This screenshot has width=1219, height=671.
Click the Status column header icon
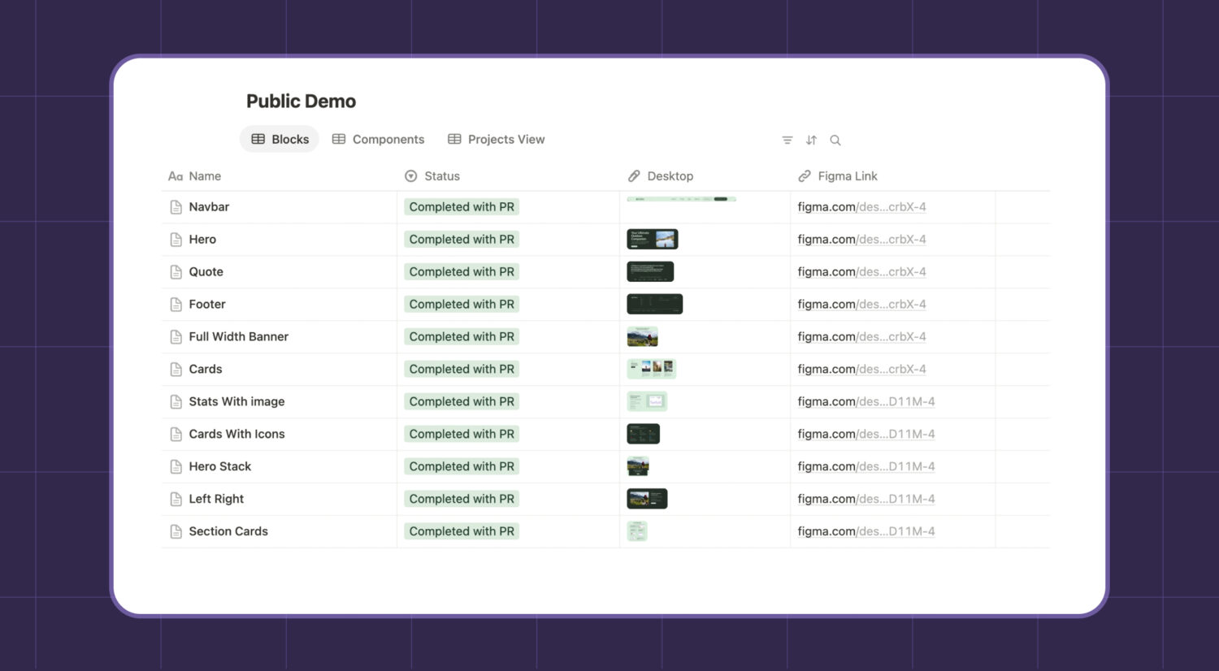[411, 176]
